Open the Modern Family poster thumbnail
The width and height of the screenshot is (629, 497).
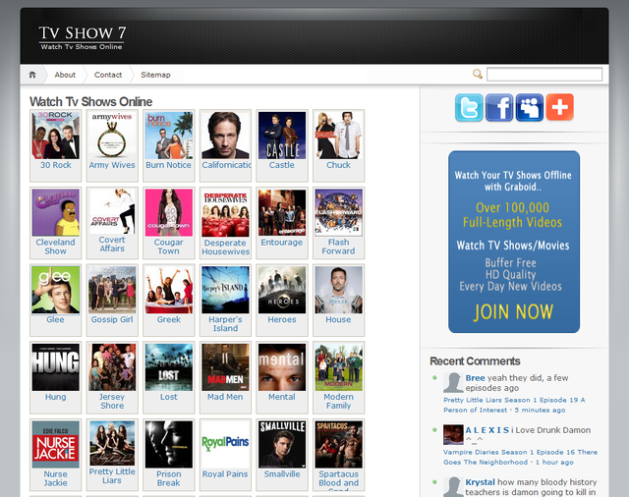pos(338,367)
